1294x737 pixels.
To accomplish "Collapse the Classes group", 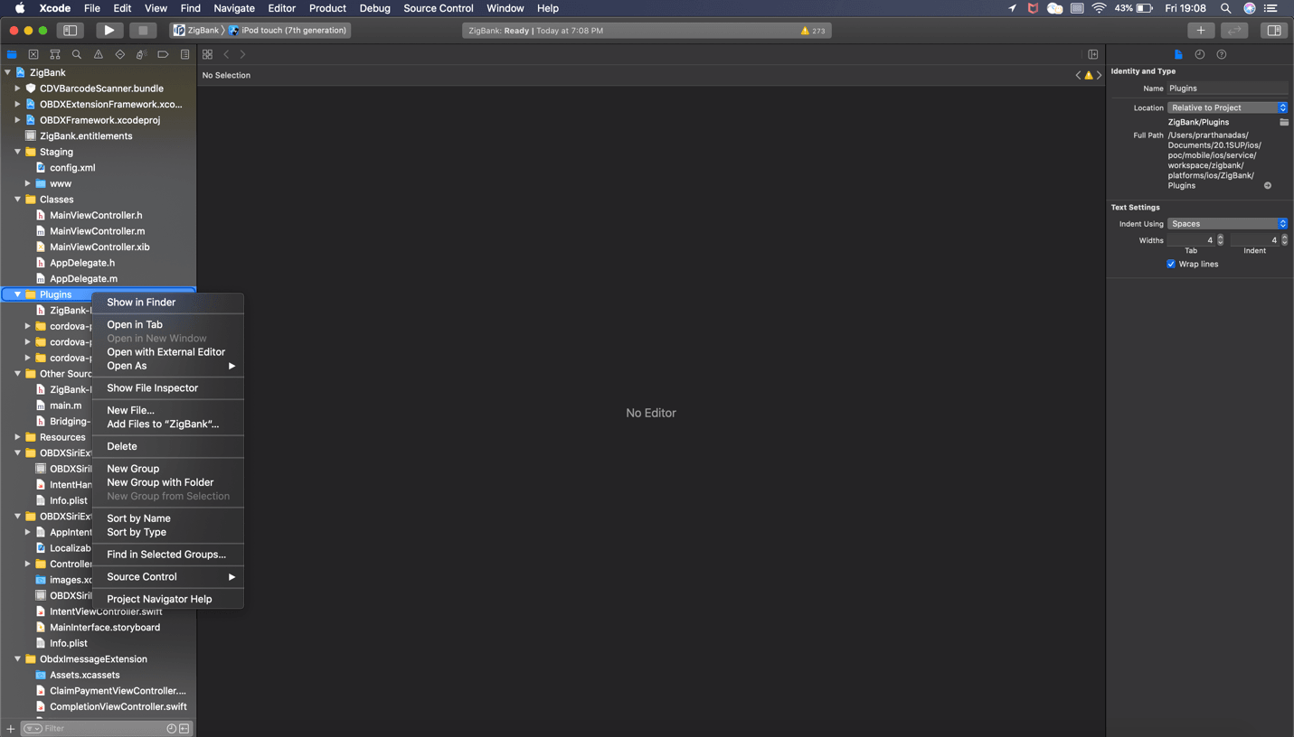I will pyautogui.click(x=17, y=200).
